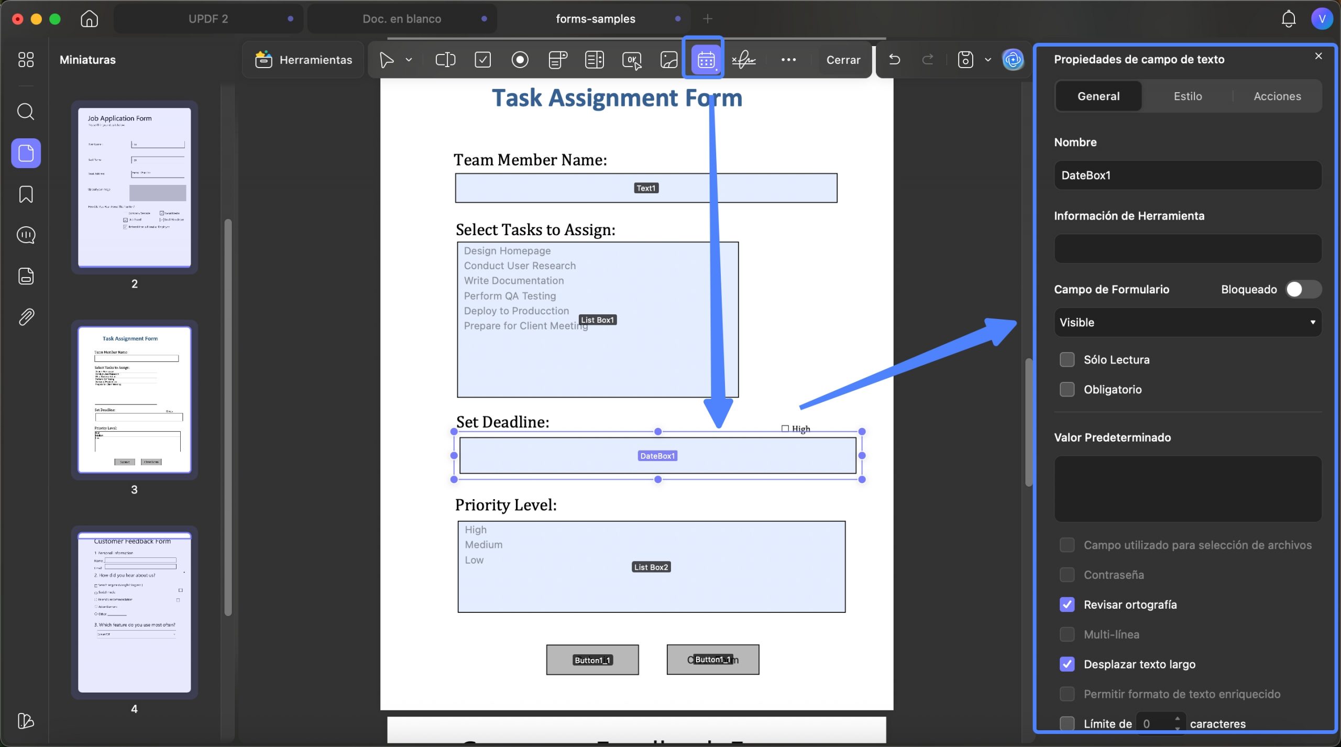
Task: Uncheck the Revisar ortografía checkbox
Action: [1067, 605]
